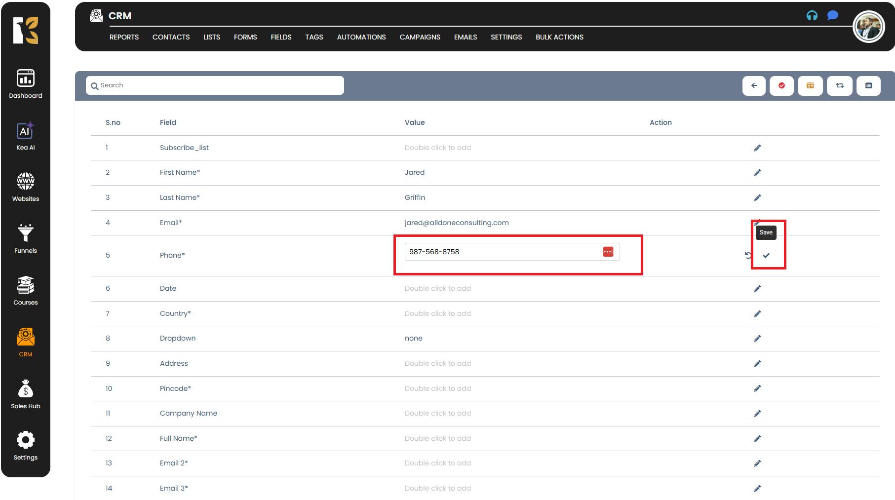895x500 pixels.
Task: Open Kea AI from the sidebar
Action: click(26, 136)
